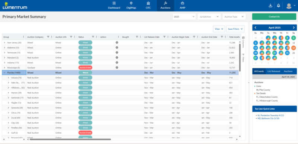Expand the Marion (59) subgroup

coord(8,93)
